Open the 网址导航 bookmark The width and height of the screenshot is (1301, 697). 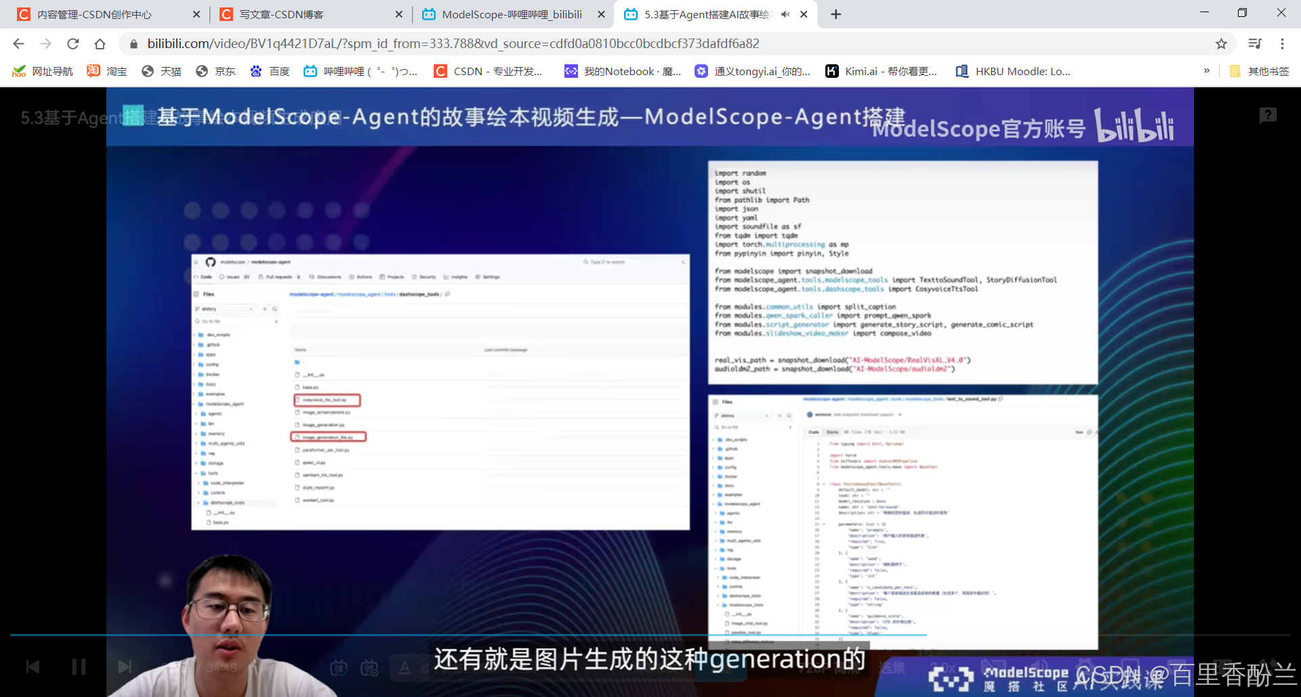tap(43, 71)
